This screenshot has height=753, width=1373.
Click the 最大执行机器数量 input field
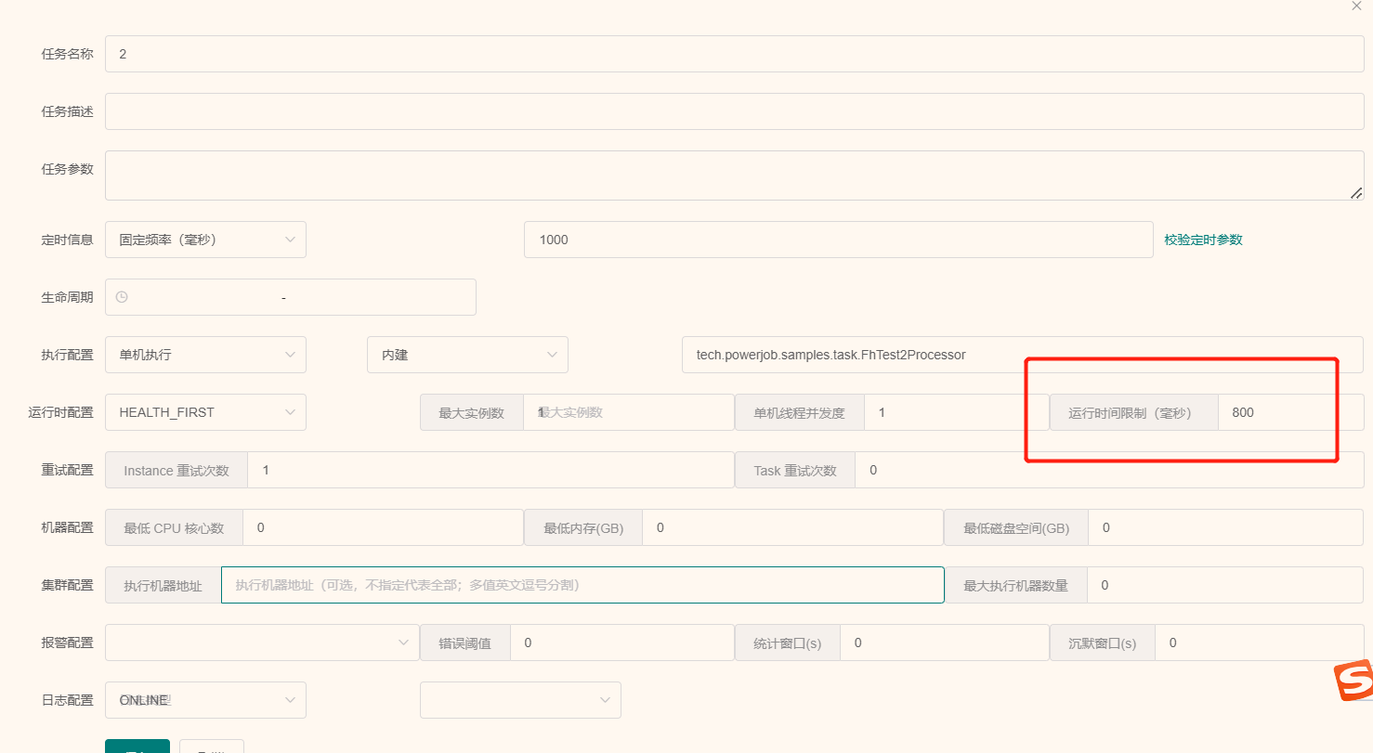coord(1225,585)
